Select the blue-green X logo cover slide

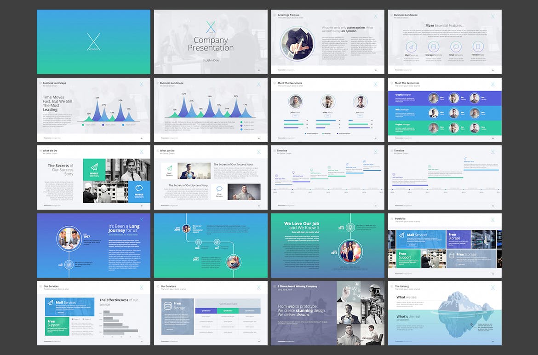click(93, 42)
